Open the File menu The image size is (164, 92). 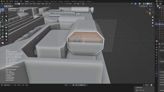tap(4, 1)
